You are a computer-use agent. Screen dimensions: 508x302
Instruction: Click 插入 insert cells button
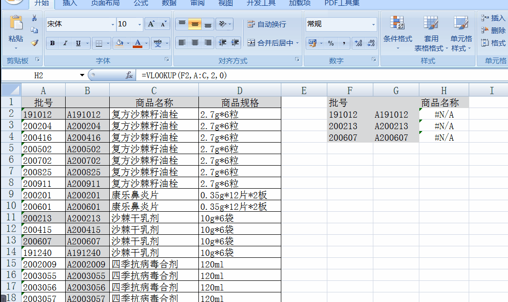pos(494,18)
